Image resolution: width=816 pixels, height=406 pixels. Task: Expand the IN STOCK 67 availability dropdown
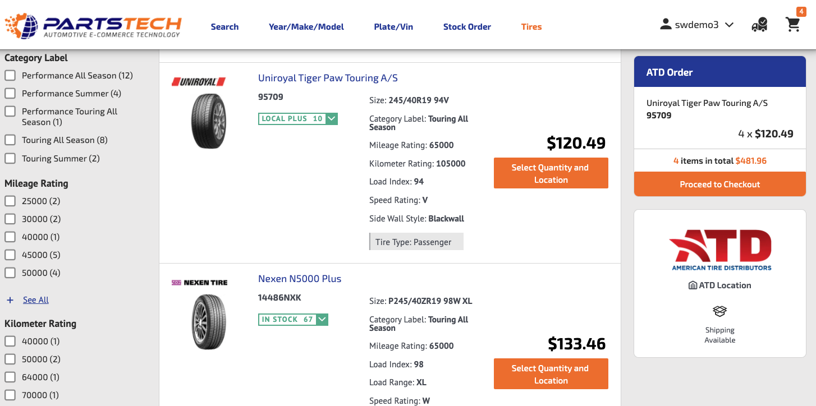322,320
